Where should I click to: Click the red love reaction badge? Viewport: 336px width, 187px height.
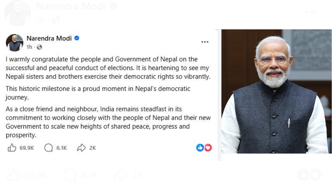click(207, 147)
